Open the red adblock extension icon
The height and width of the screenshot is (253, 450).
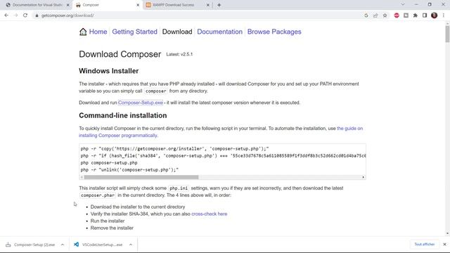[397, 15]
